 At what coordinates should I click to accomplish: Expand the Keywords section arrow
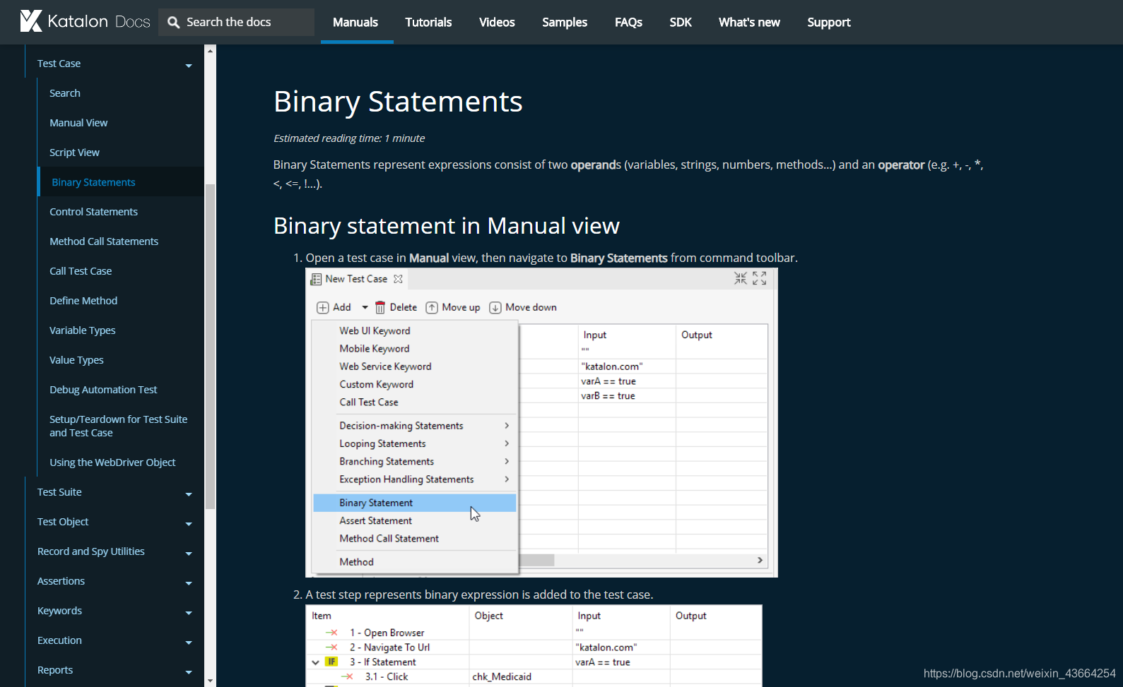tap(189, 613)
